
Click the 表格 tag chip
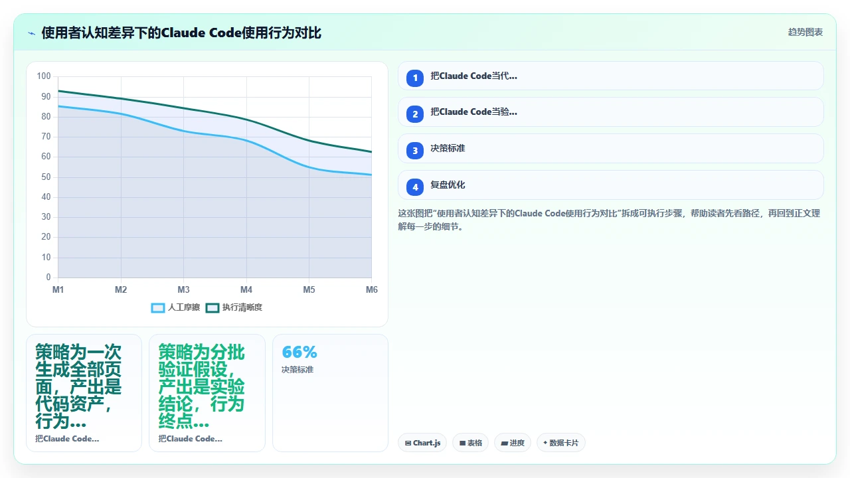pos(471,443)
